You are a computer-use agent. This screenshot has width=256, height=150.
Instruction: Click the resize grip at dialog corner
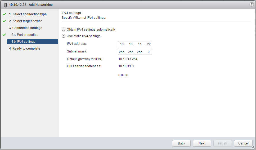253,147
